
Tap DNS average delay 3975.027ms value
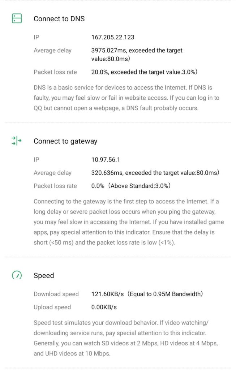coord(137,55)
